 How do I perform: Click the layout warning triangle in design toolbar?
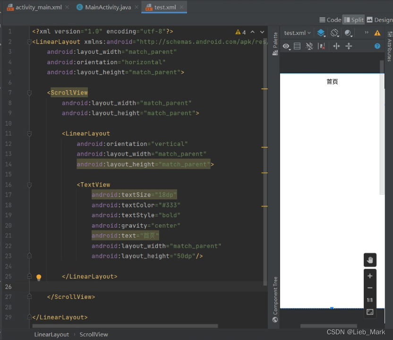(377, 33)
